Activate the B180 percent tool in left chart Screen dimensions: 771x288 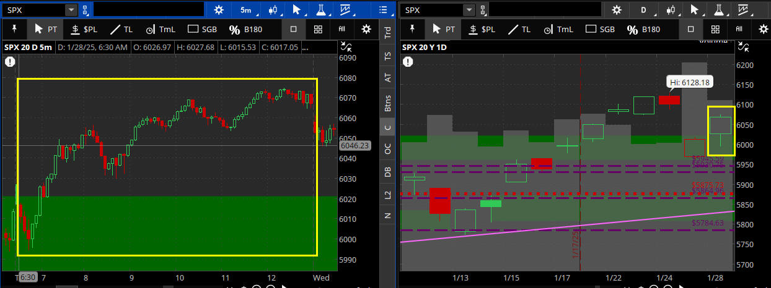click(x=245, y=29)
